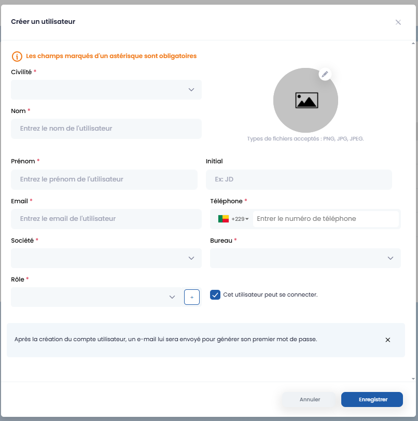
Task: Click the Email input field
Action: [106, 219]
